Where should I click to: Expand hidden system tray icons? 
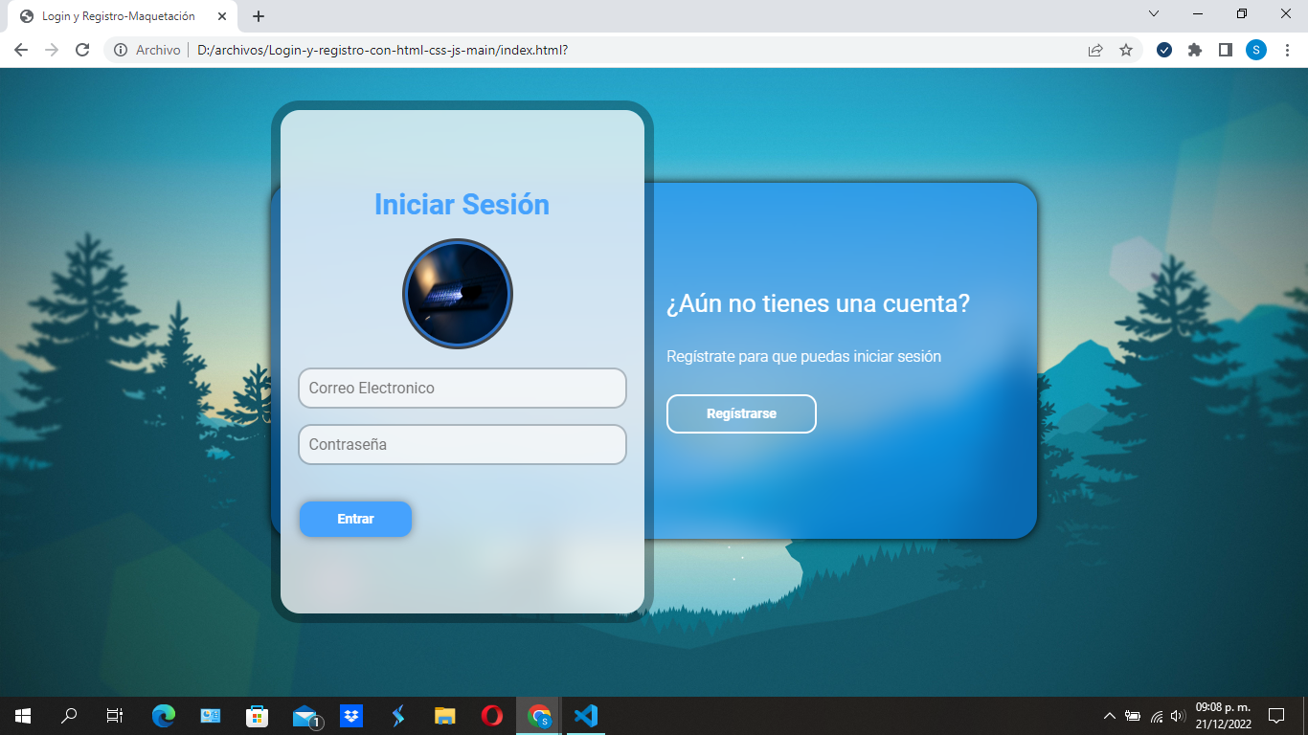[1108, 715]
